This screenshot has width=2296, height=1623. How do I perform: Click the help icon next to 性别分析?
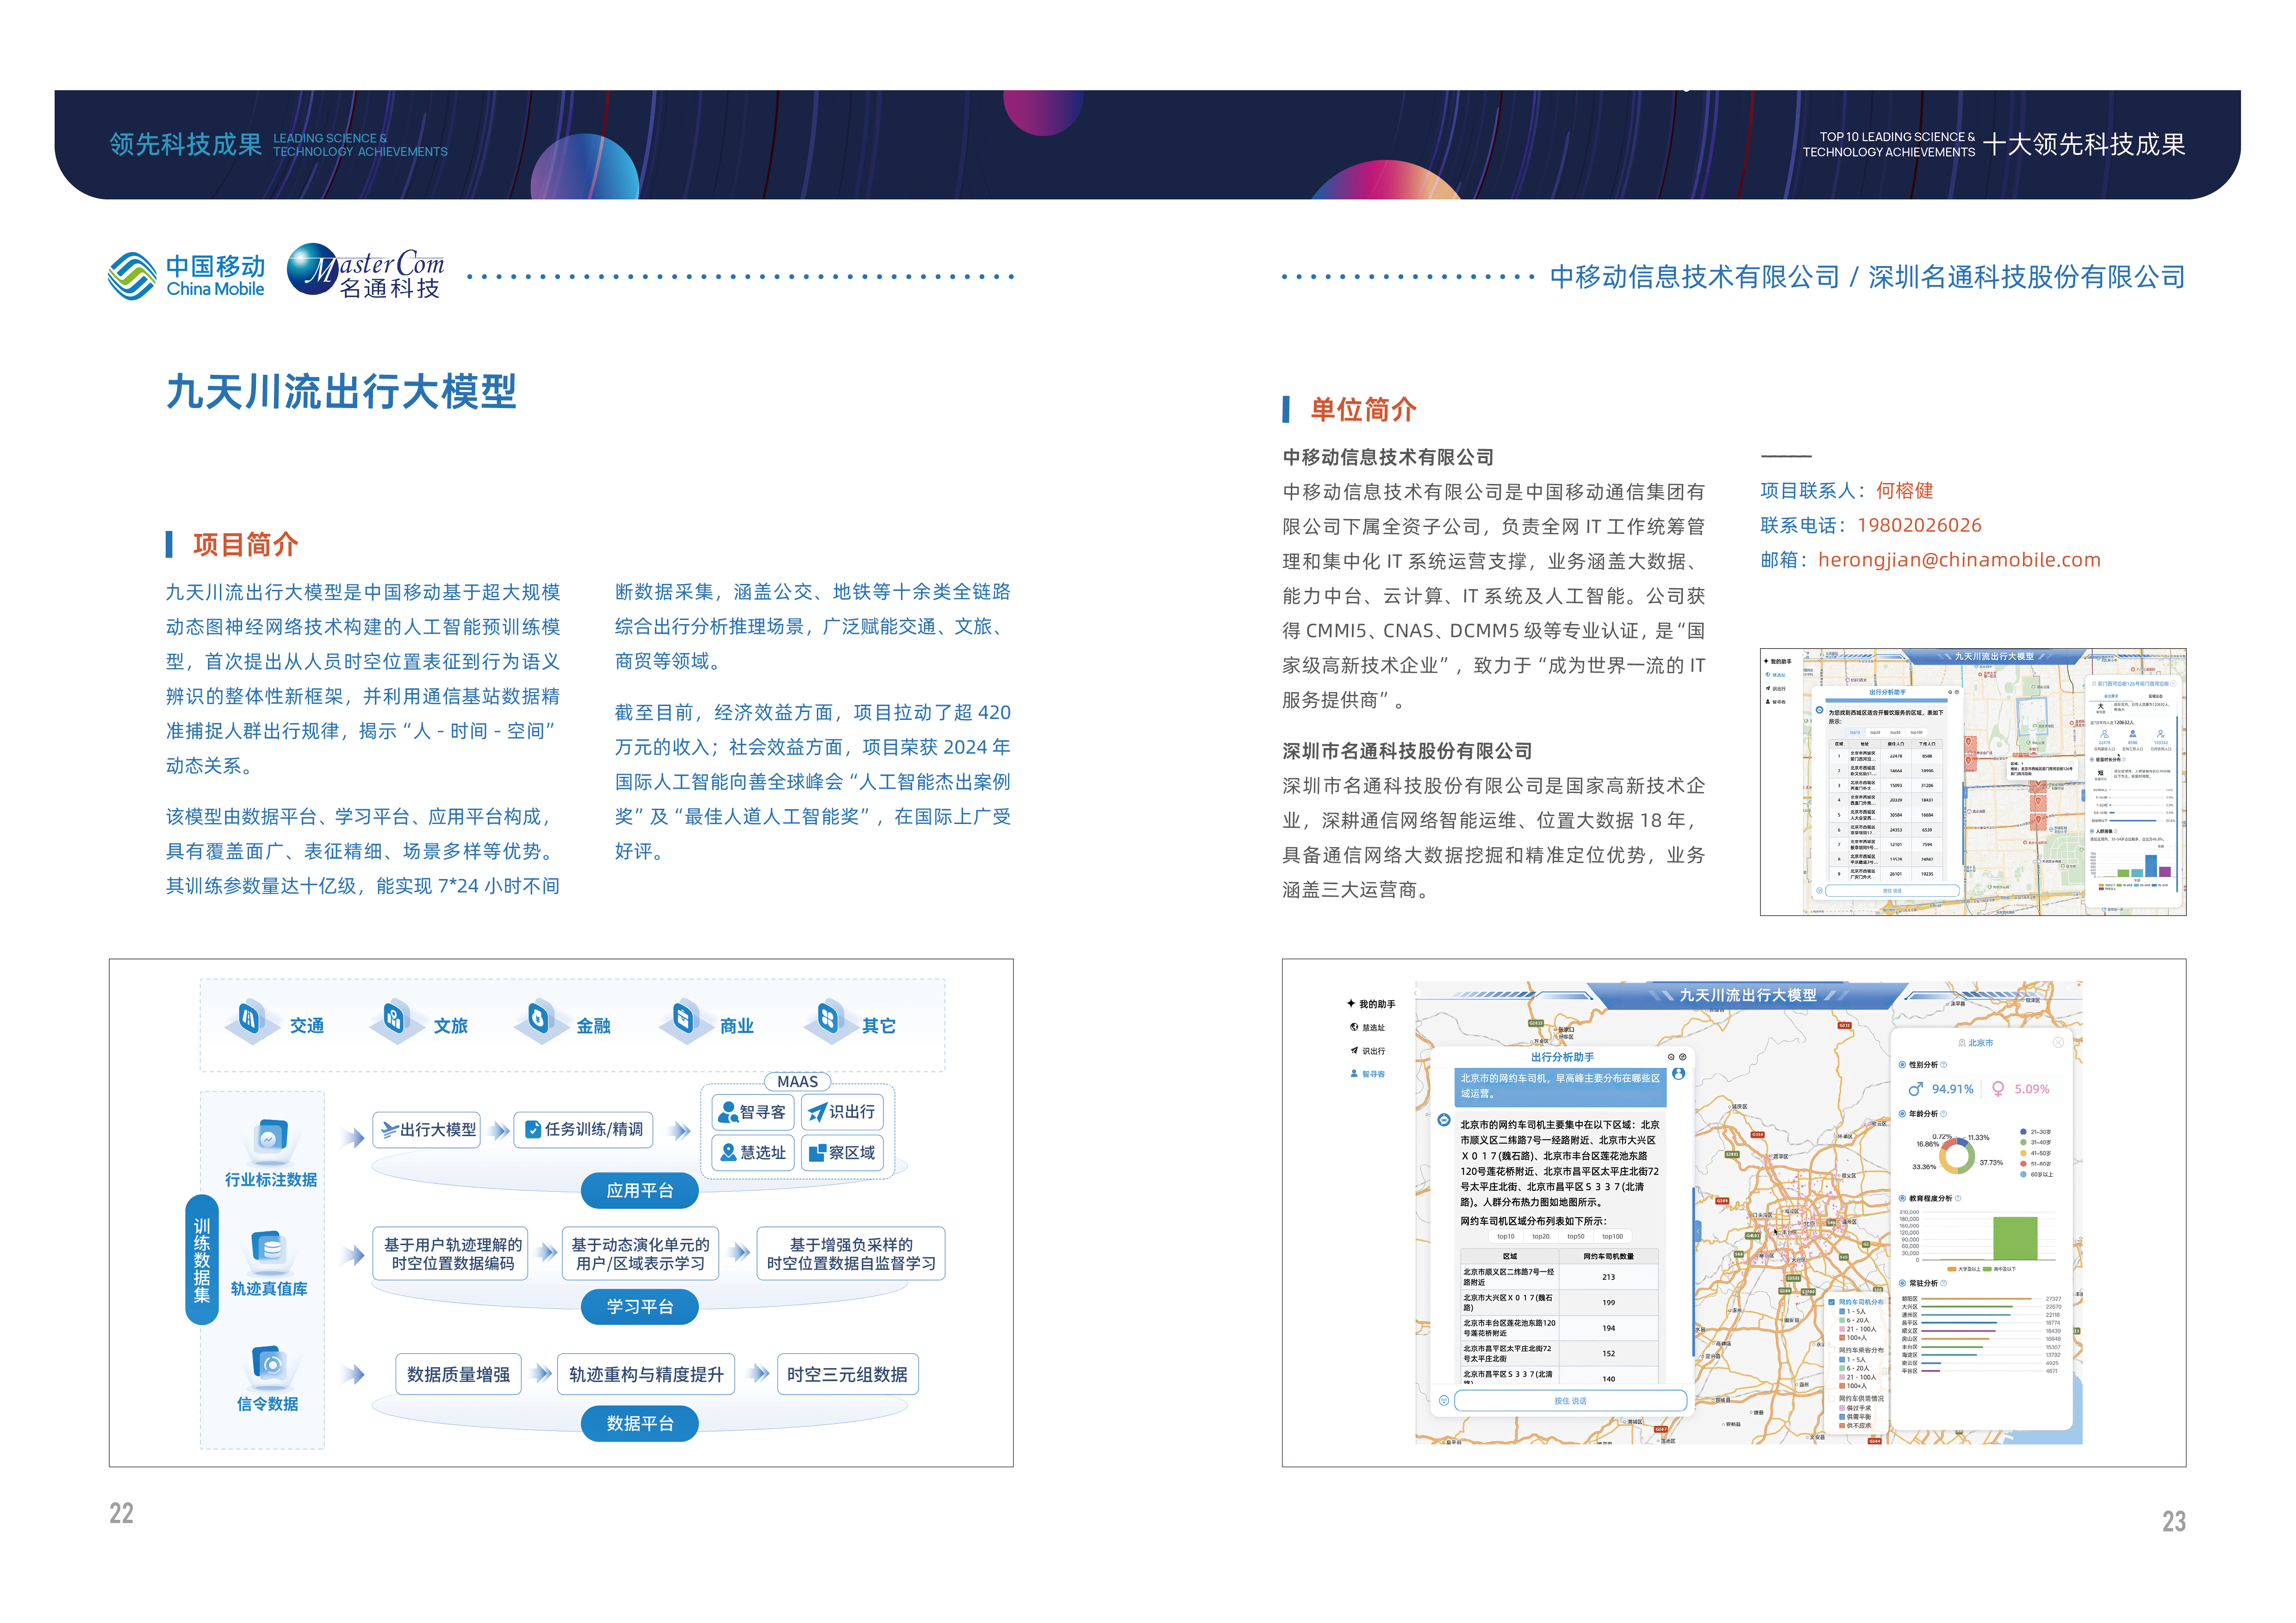click(x=1944, y=1065)
